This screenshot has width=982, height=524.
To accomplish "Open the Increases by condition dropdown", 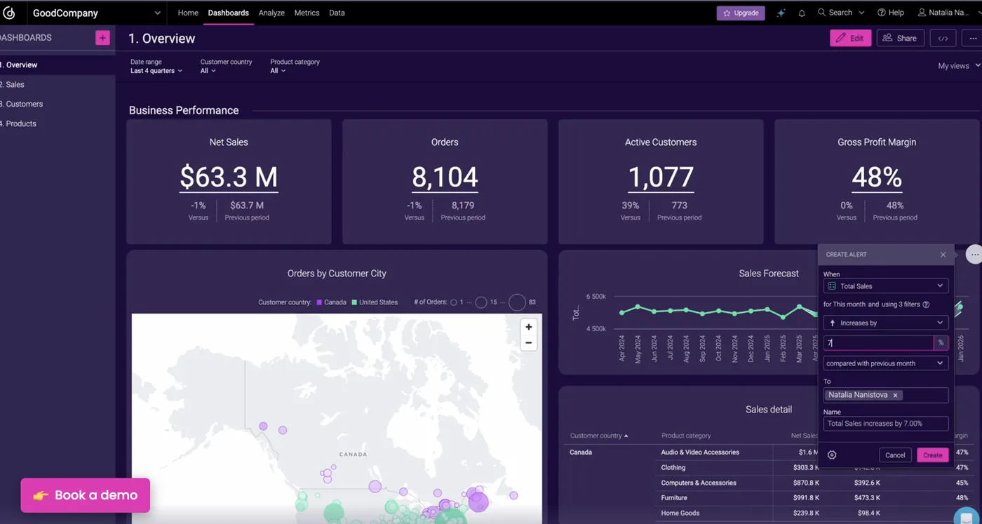I will coord(886,323).
